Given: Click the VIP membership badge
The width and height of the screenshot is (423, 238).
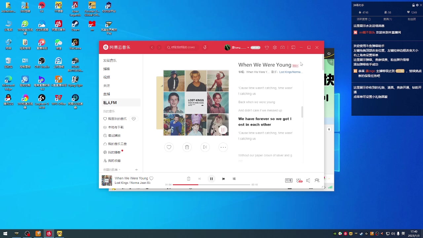Looking at the screenshot, I should tap(255, 47).
